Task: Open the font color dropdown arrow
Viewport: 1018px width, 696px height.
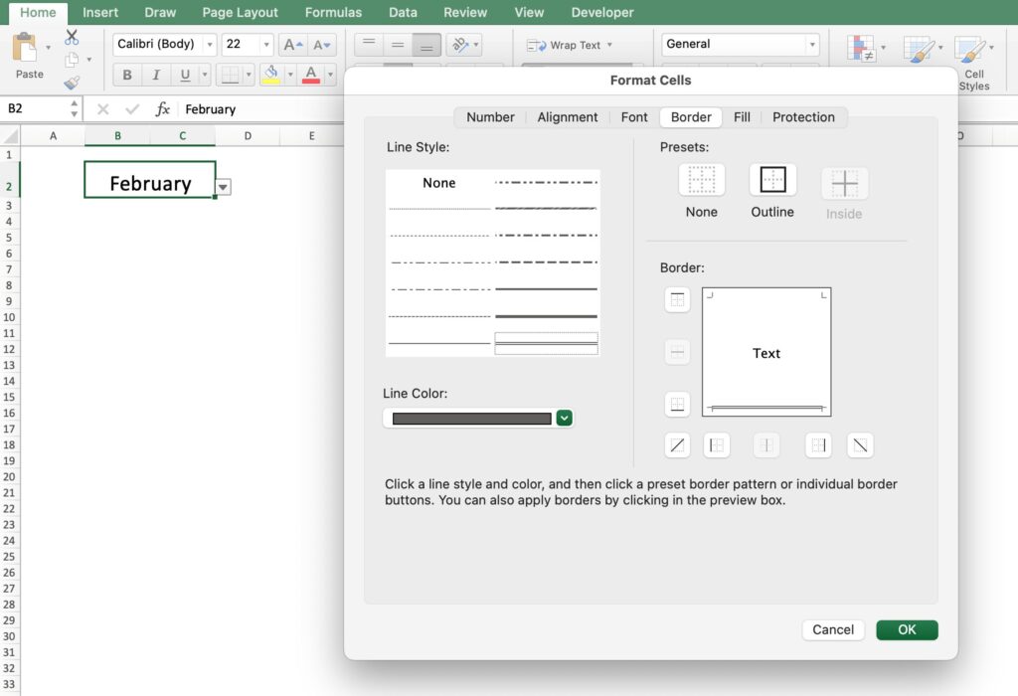Action: point(330,75)
